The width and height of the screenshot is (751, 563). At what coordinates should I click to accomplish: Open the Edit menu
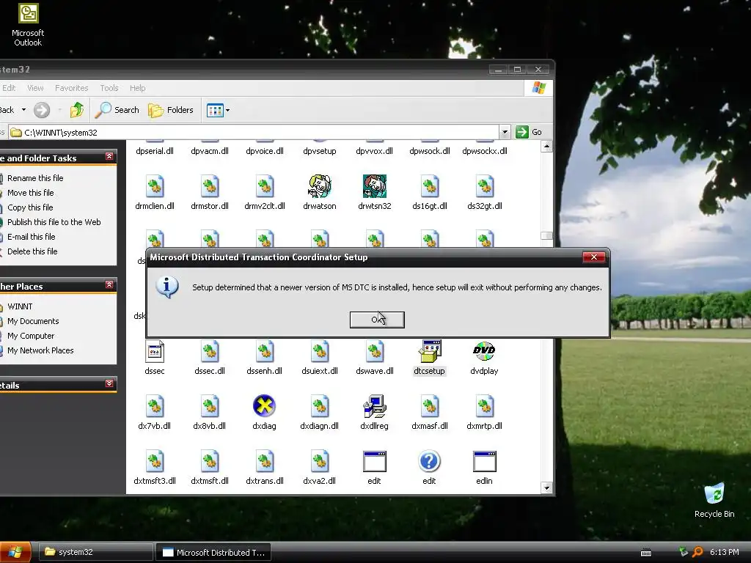(9, 88)
